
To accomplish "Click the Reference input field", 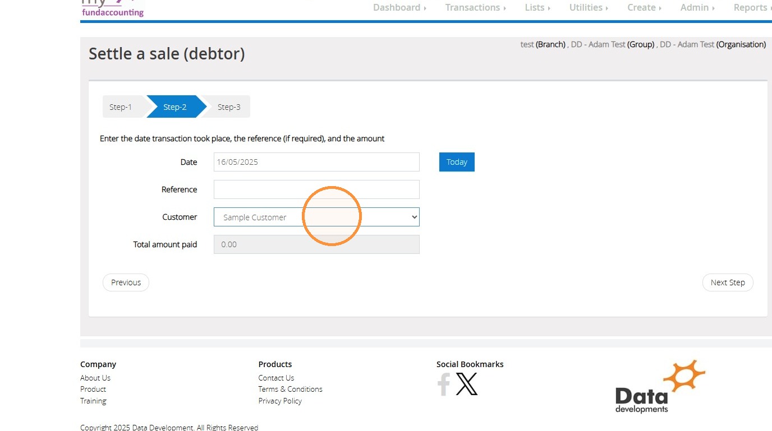I will click(x=316, y=189).
